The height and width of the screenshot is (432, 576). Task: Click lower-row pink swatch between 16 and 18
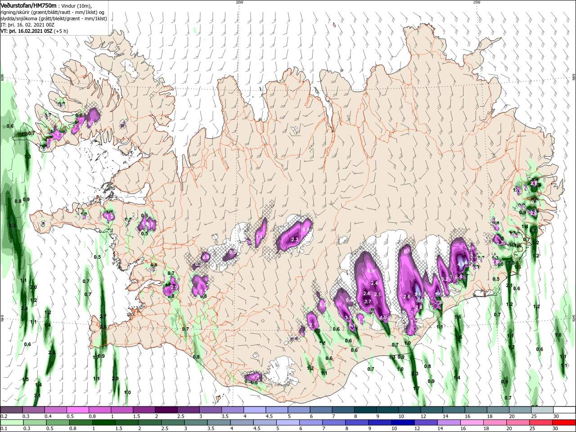pos(472,423)
